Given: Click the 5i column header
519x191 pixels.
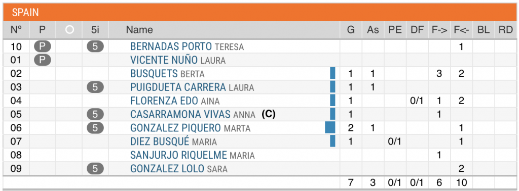Looking at the screenshot, I should click(95, 30).
